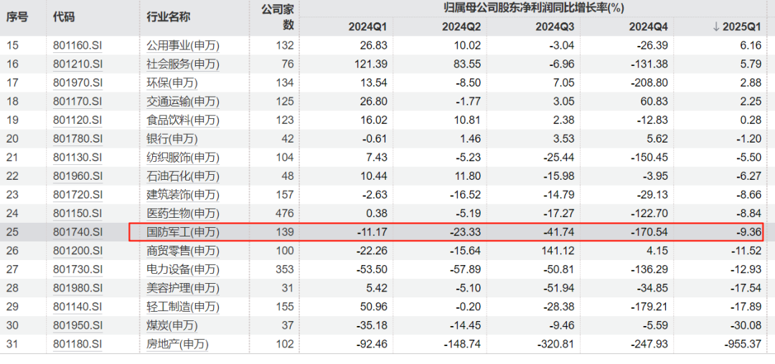Open code link 801200.SI

(x=77, y=250)
